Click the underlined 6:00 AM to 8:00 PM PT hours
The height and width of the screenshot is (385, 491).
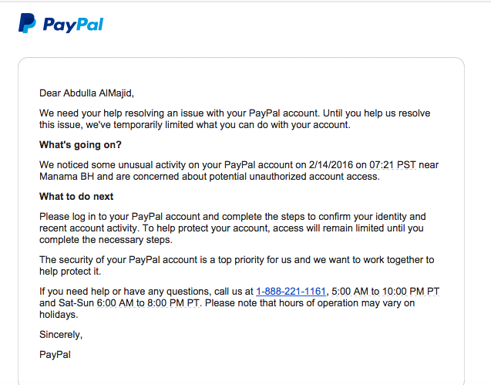[148, 303]
